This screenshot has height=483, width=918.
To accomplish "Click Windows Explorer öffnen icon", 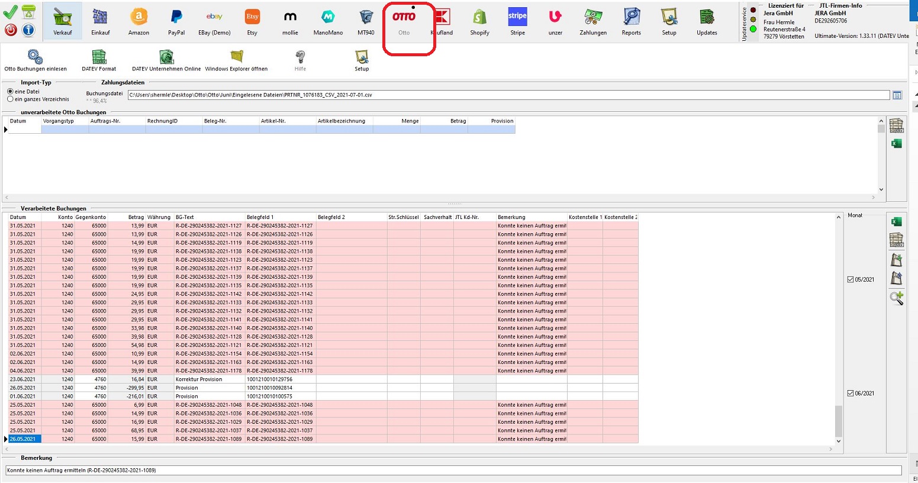I will point(236,60).
